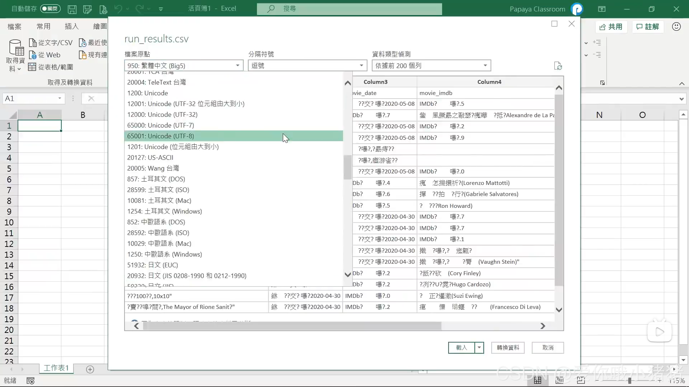Click From Text/CSV import icon
689x387 pixels.
point(33,43)
